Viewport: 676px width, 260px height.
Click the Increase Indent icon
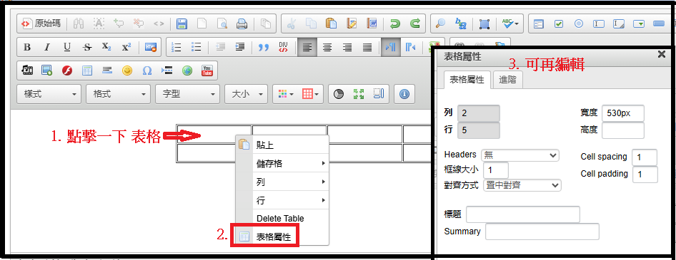tap(240, 47)
